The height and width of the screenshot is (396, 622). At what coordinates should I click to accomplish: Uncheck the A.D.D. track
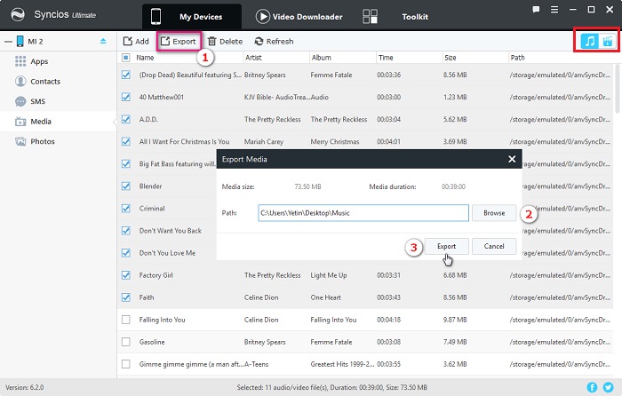pyautogui.click(x=126, y=119)
